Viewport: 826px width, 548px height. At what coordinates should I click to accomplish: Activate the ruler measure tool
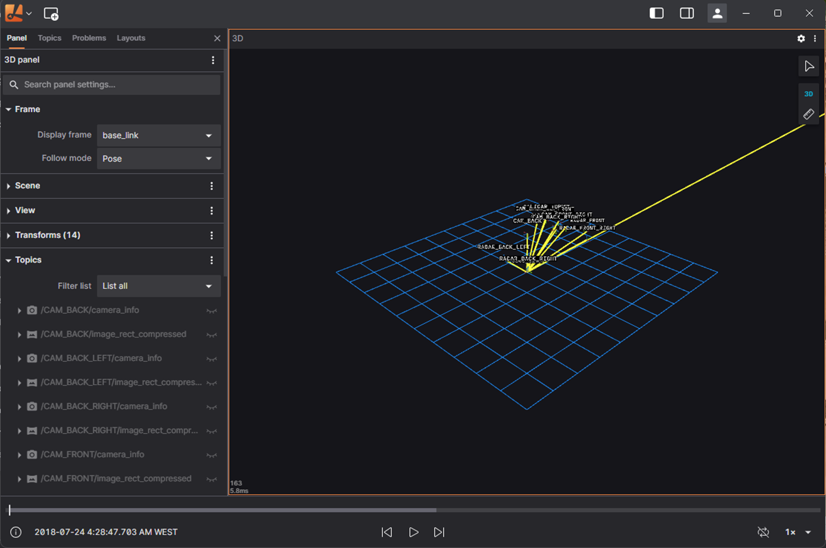pos(808,114)
